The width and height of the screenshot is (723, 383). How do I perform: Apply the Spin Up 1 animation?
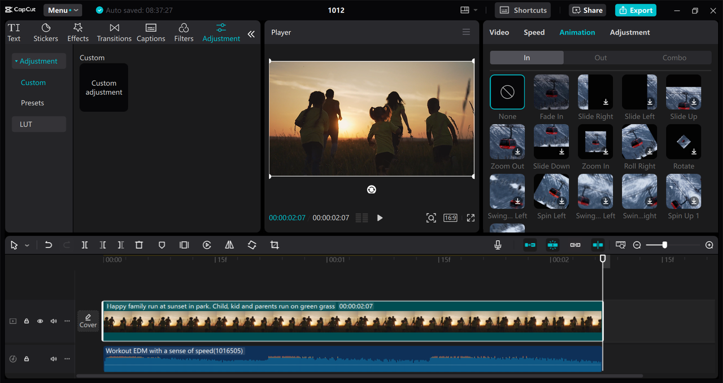click(x=683, y=191)
